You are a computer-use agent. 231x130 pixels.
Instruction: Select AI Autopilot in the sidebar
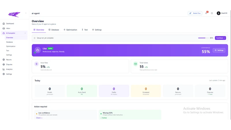(14, 33)
